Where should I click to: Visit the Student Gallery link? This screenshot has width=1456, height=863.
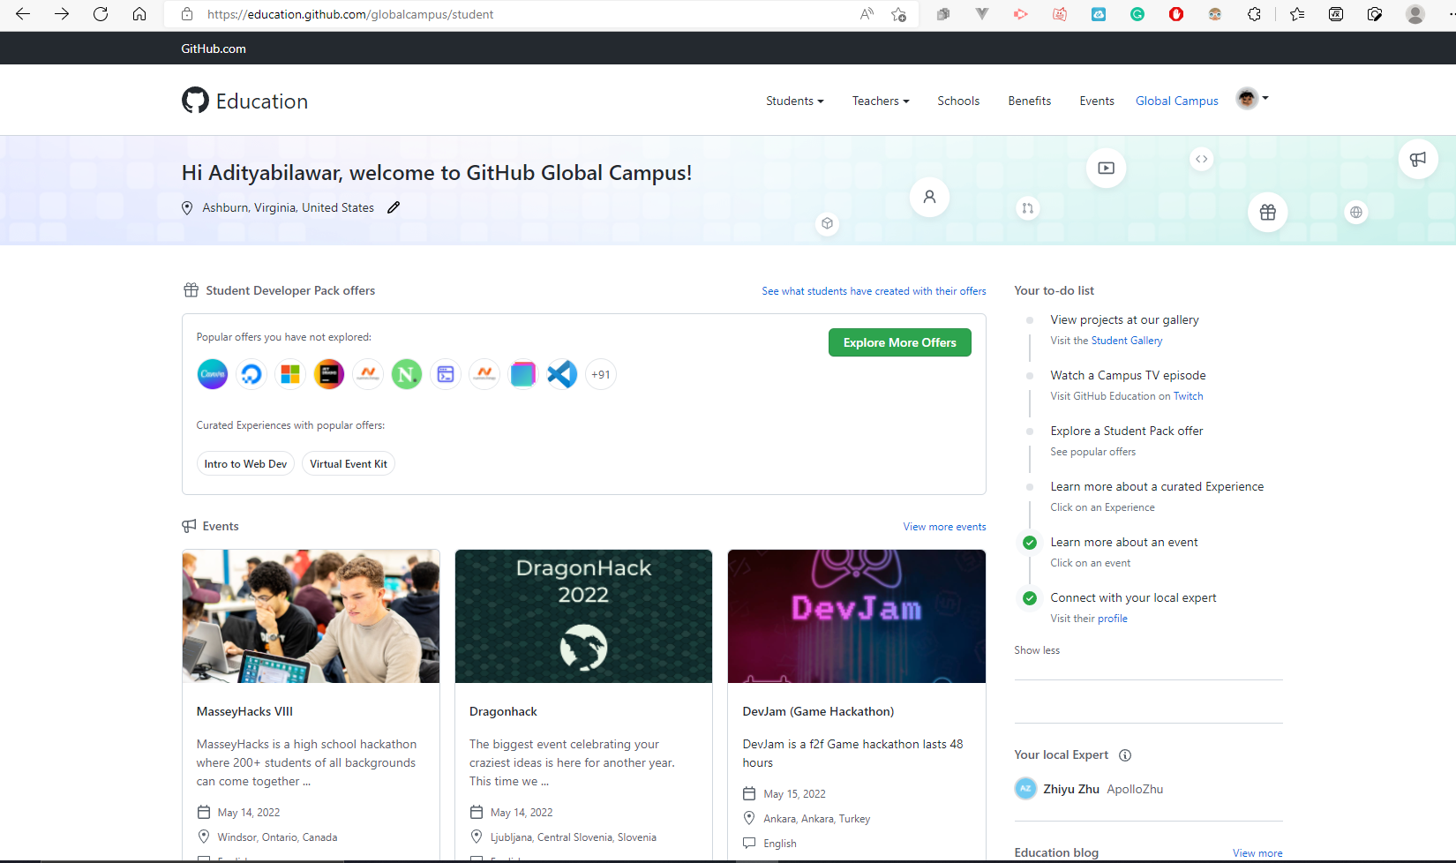[x=1127, y=341]
